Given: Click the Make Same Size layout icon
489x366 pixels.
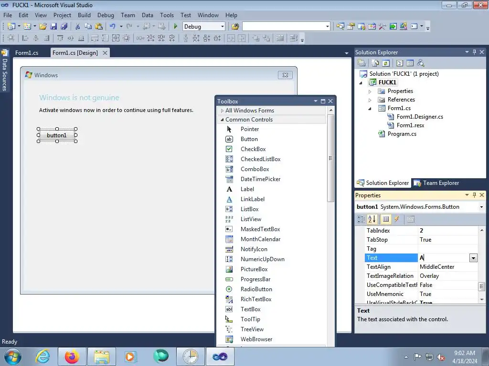Looking at the screenshot, I should point(116,38).
